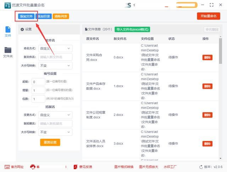
Task: Click the 状态 column header
Action: [172, 39]
